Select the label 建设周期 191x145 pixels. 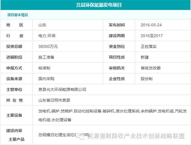pyautogui.click(x=117, y=36)
